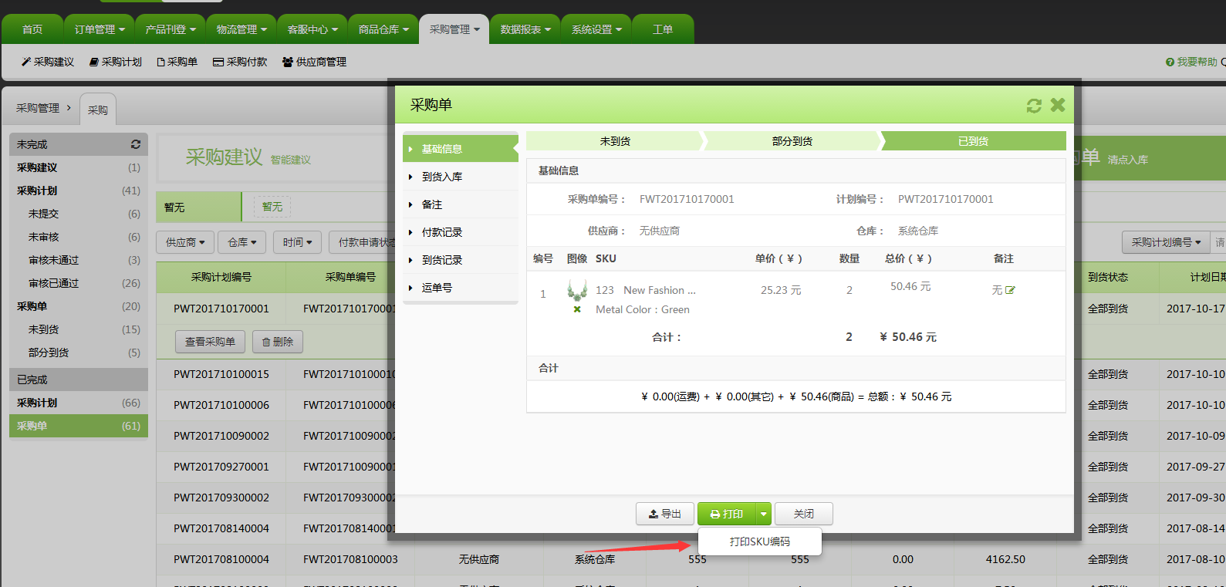This screenshot has height=587, width=1226.
Task: Select 采购单 (61) under 已完成
Action: [79, 426]
